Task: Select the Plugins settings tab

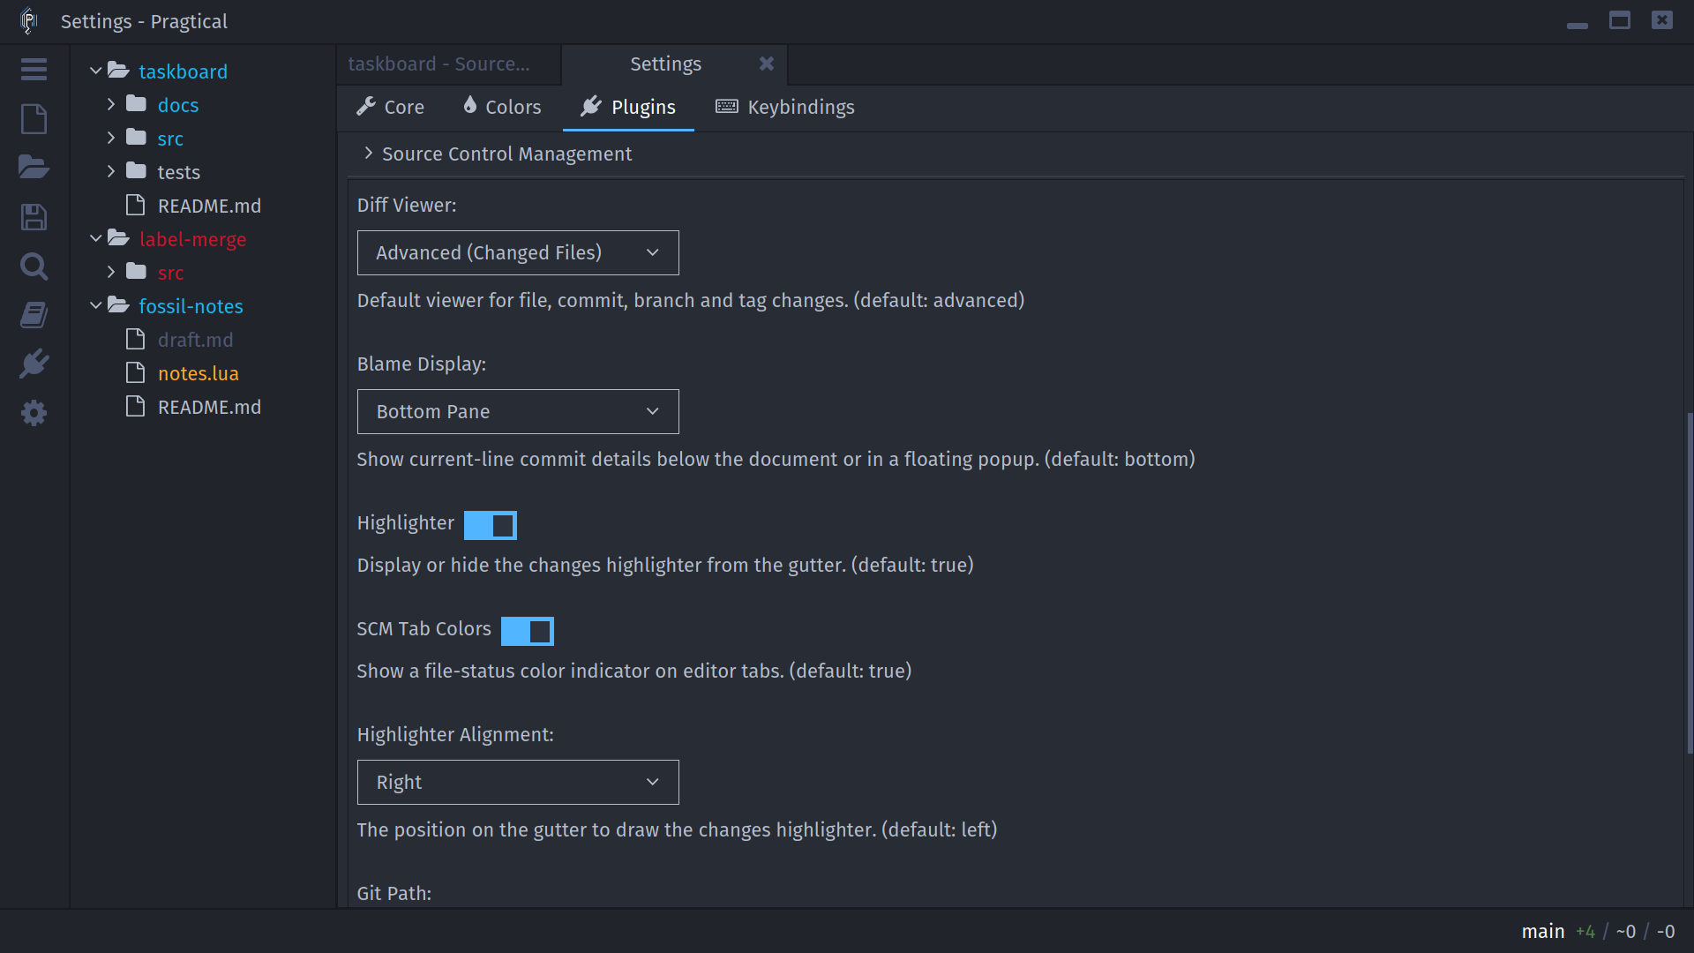Action: (628, 107)
